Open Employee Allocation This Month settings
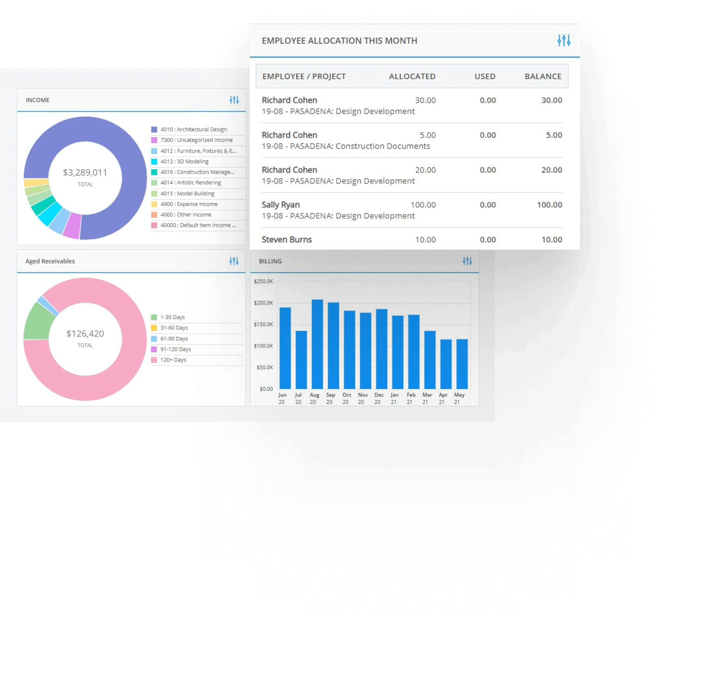Viewport: 706px width, 691px height. [564, 40]
